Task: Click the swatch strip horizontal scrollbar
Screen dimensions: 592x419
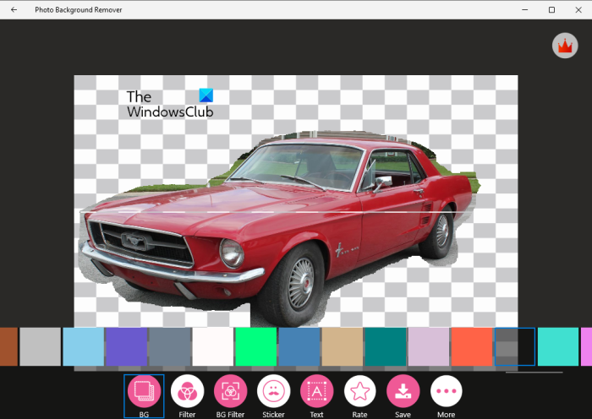Action: [x=534, y=373]
